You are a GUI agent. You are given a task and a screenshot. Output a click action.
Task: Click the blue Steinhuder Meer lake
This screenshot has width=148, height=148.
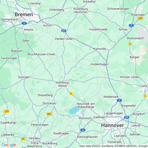74,110
